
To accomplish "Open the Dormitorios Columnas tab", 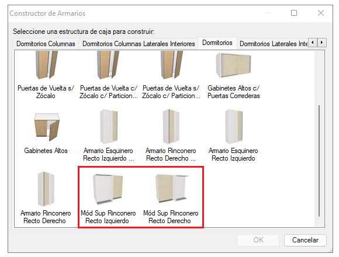I will (x=46, y=44).
